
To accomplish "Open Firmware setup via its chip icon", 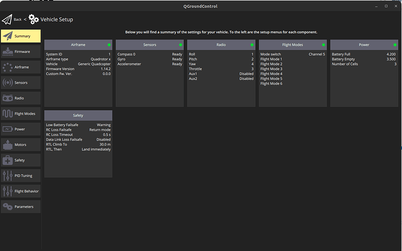I will coord(7,52).
